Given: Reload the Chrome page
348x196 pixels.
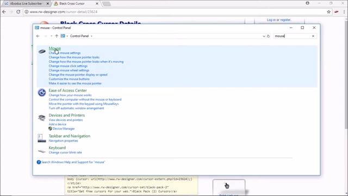Looking at the screenshot, I should pos(18,12).
